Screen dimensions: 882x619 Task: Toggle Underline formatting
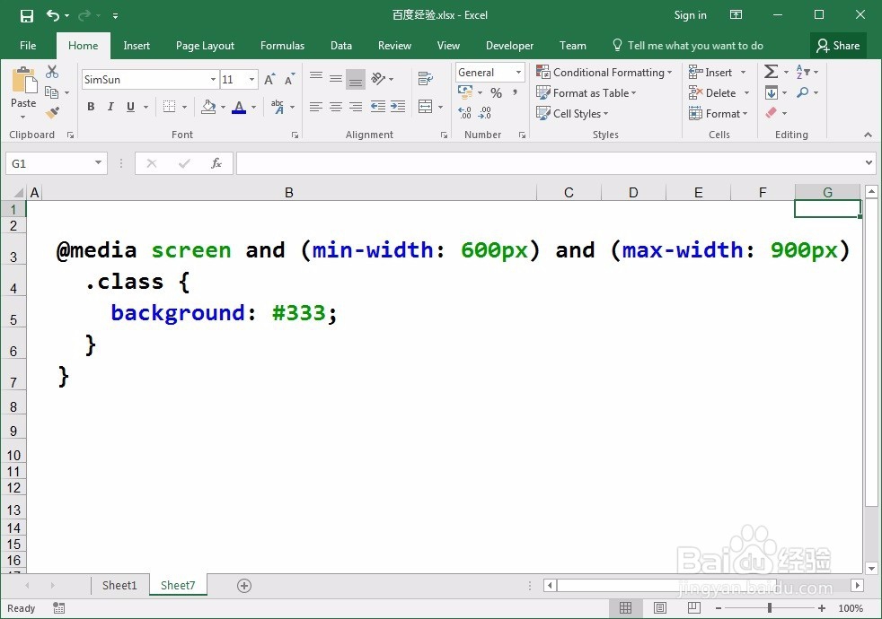pyautogui.click(x=130, y=107)
